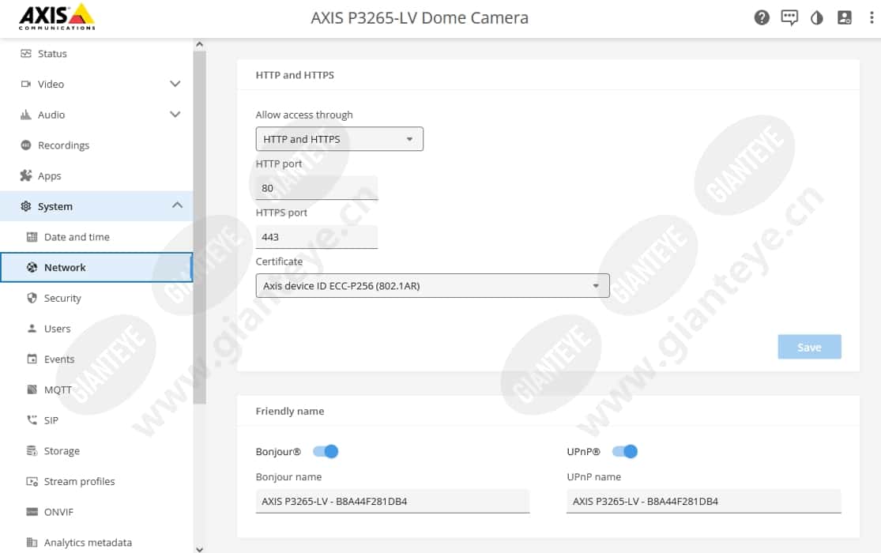Image resolution: width=881 pixels, height=553 pixels.
Task: Click the Save button
Action: pos(809,348)
